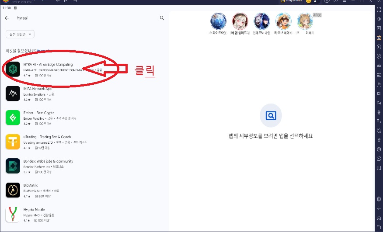
Task: Click the Lumira Solutions developer line
Action: tap(38, 94)
